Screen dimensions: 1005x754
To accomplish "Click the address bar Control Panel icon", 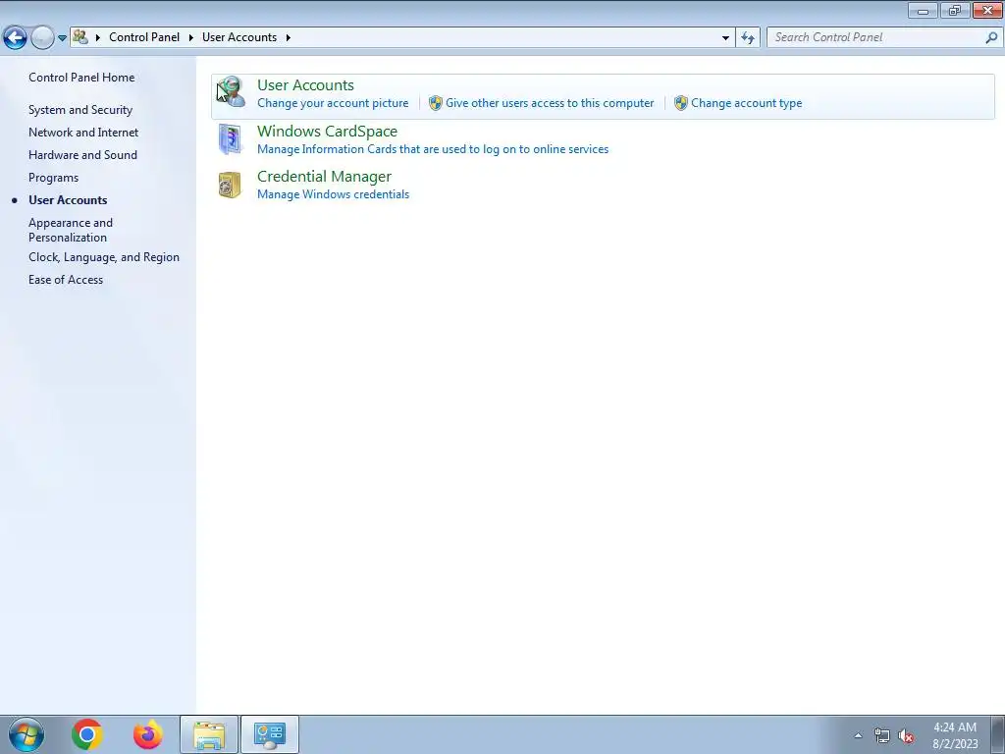I will pos(80,37).
